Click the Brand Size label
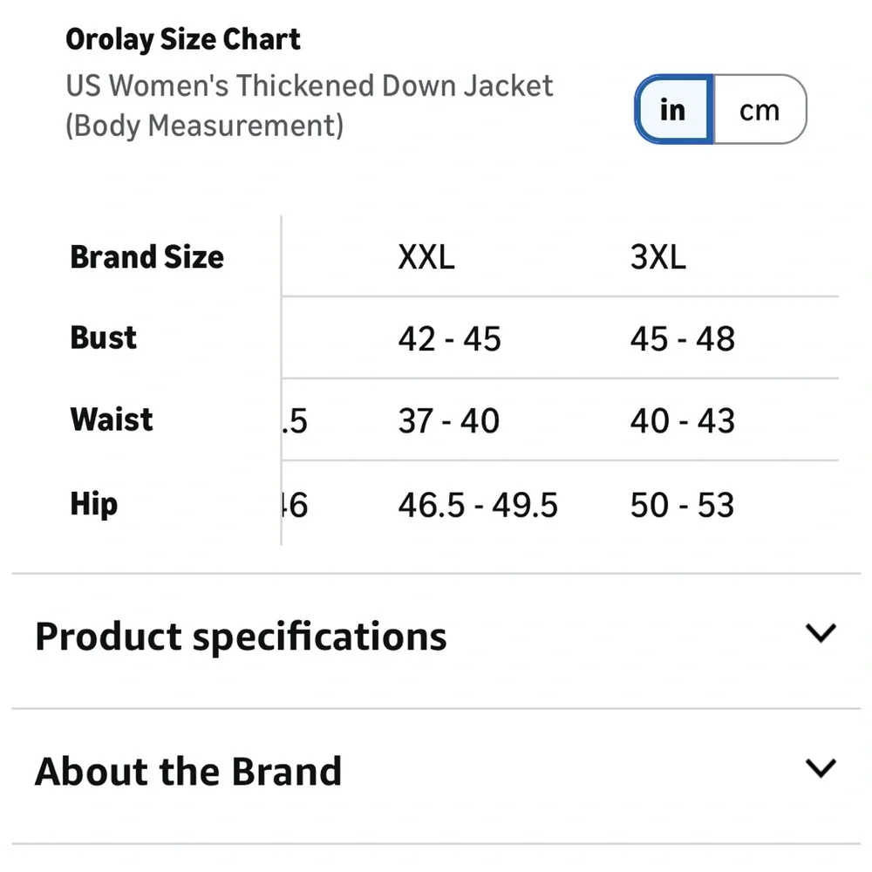872x872 pixels. [146, 256]
